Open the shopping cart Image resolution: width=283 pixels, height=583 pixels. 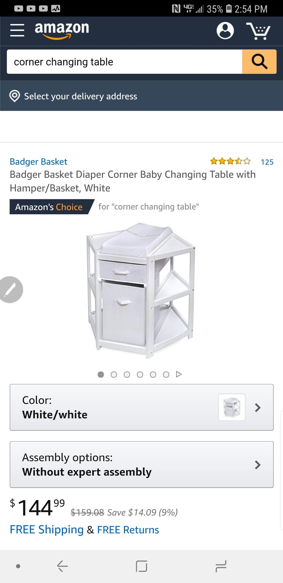(258, 31)
